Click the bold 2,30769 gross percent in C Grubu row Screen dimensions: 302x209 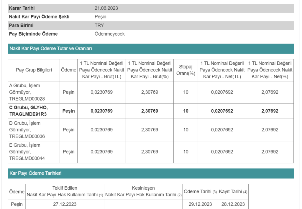pyautogui.click(x=150, y=111)
